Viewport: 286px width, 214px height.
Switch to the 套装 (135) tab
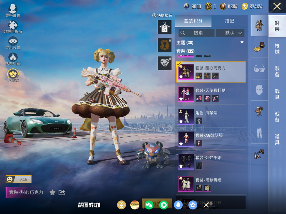click(x=193, y=21)
